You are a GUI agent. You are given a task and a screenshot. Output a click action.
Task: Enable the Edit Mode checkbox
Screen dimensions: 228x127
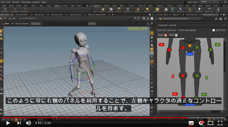pos(213,30)
